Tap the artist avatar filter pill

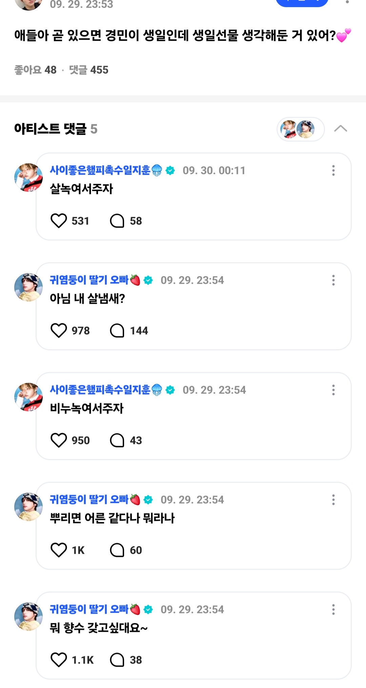pos(301,129)
